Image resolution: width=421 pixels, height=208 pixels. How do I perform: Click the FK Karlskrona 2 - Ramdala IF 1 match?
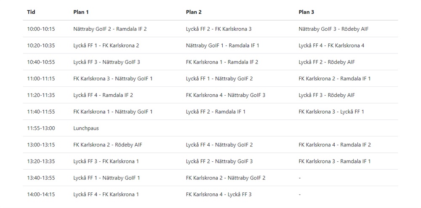pyautogui.click(x=335, y=78)
